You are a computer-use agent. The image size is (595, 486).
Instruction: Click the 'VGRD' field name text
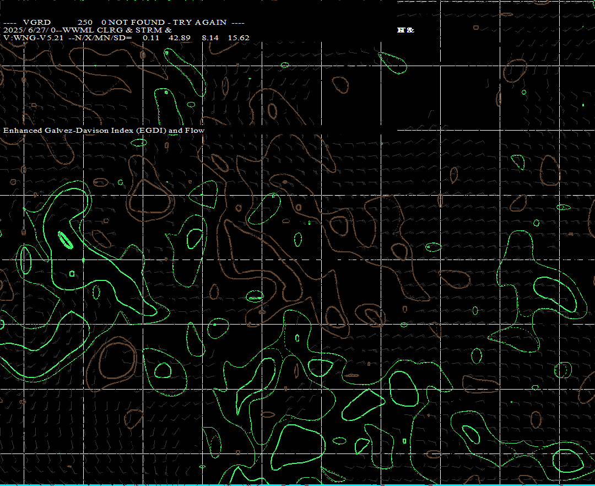point(37,23)
